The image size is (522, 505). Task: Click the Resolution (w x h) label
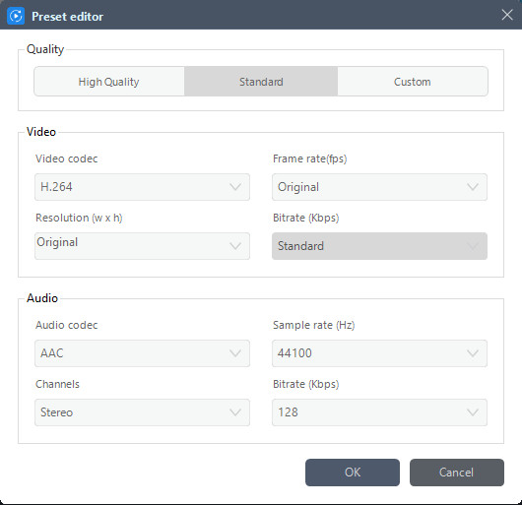click(79, 218)
